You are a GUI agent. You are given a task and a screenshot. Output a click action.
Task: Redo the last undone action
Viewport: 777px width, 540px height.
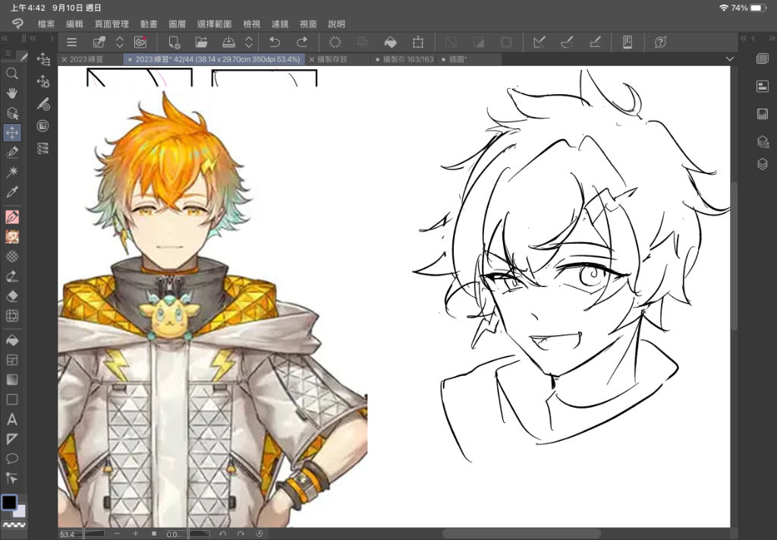(x=302, y=42)
